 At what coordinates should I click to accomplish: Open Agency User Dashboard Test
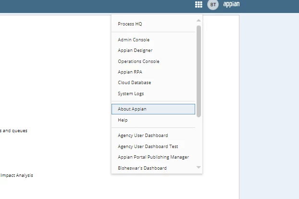(153, 147)
